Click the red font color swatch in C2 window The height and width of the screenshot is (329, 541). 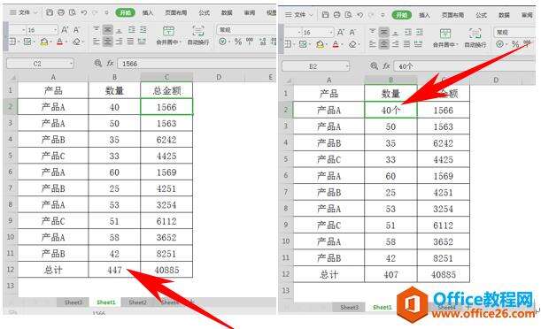(x=59, y=42)
